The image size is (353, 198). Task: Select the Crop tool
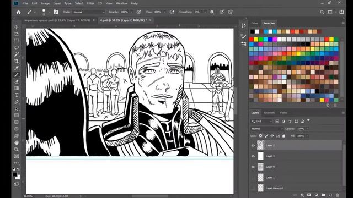17,61
